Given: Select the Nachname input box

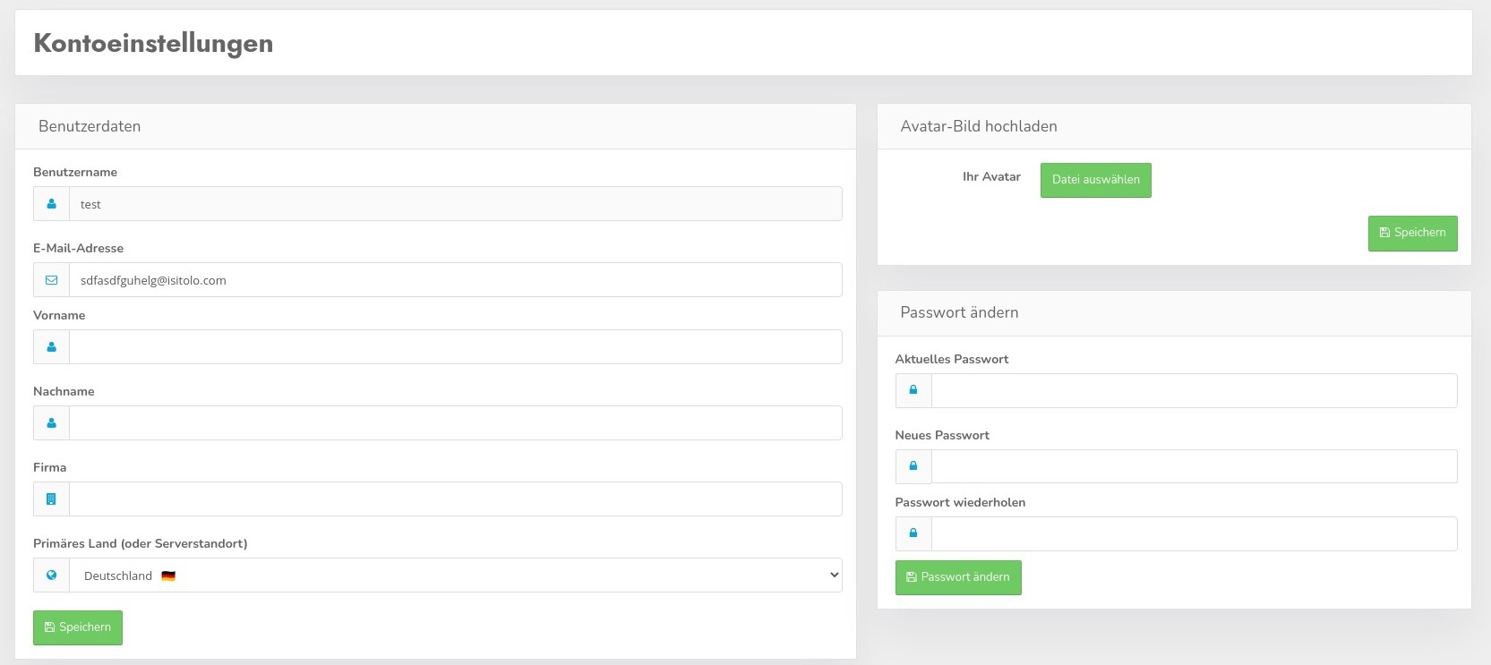Looking at the screenshot, I should pos(455,423).
